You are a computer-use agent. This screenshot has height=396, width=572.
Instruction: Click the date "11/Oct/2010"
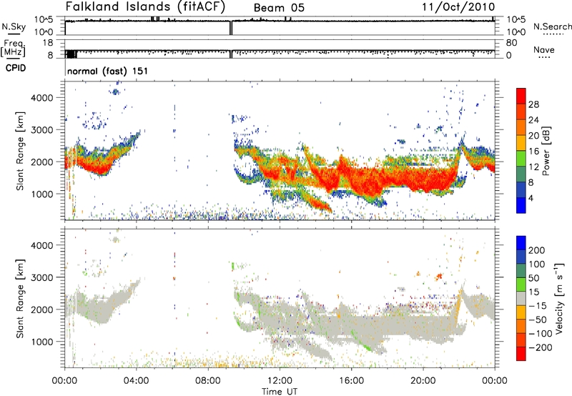pos(458,7)
